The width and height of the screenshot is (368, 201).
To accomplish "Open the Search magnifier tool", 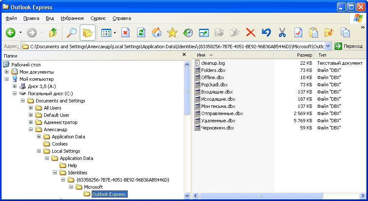I will click(x=71, y=33).
